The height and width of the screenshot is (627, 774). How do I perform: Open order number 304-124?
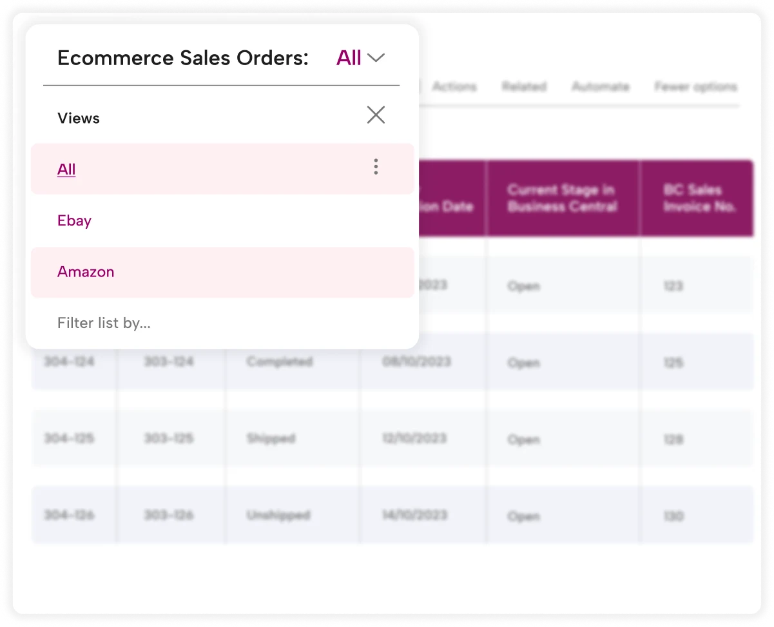69,362
